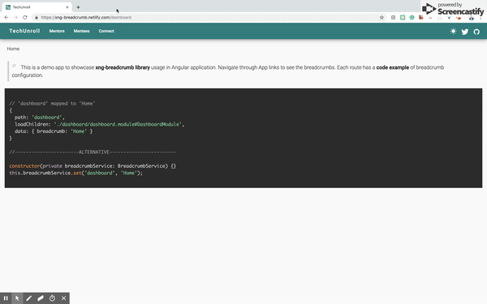Screen dimensions: 487x304
Task: Click the ALTERNATIVE comment divider line
Action: click(x=93, y=152)
